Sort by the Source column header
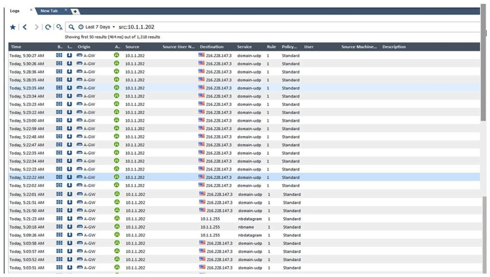The image size is (490, 277). pyautogui.click(x=132, y=47)
